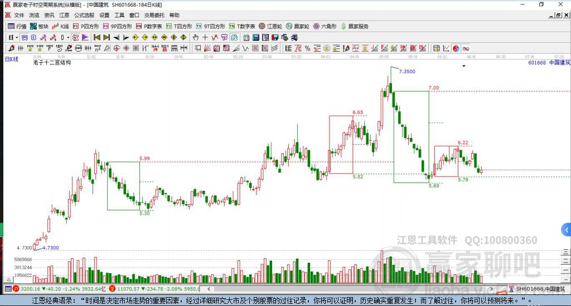The image size is (571, 306).
Task: Open the T数字表 time number table
Action: click(242, 26)
